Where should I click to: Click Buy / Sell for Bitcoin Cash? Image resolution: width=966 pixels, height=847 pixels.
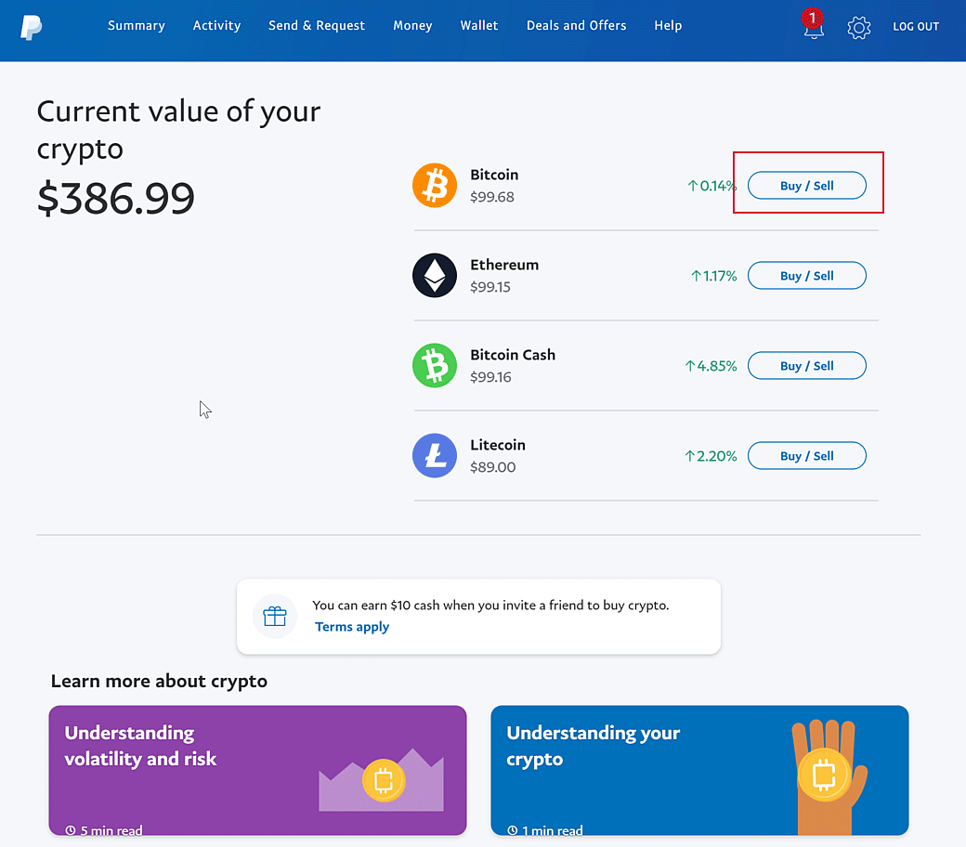click(806, 365)
